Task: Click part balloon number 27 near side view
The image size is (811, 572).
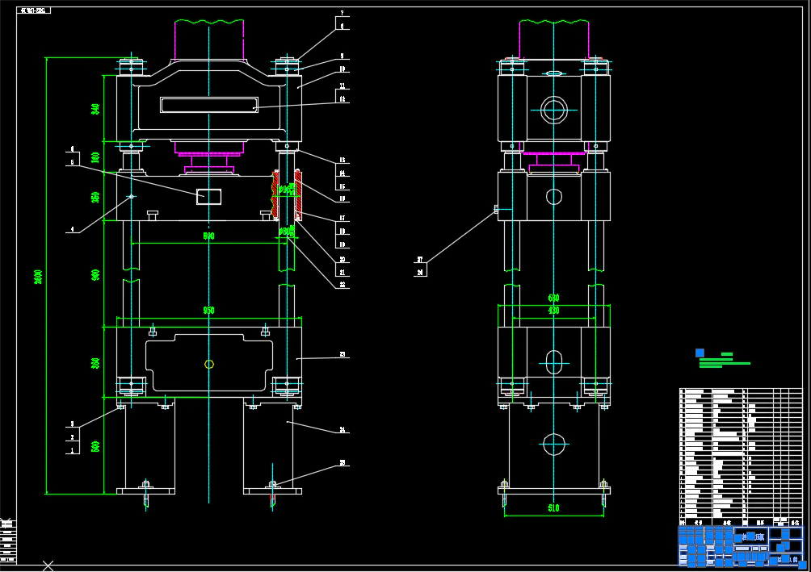Action: [420, 260]
